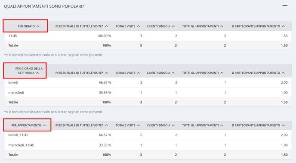Sort appointment table by Totale Visite
This screenshot has width=296, height=163.
tap(128, 125)
